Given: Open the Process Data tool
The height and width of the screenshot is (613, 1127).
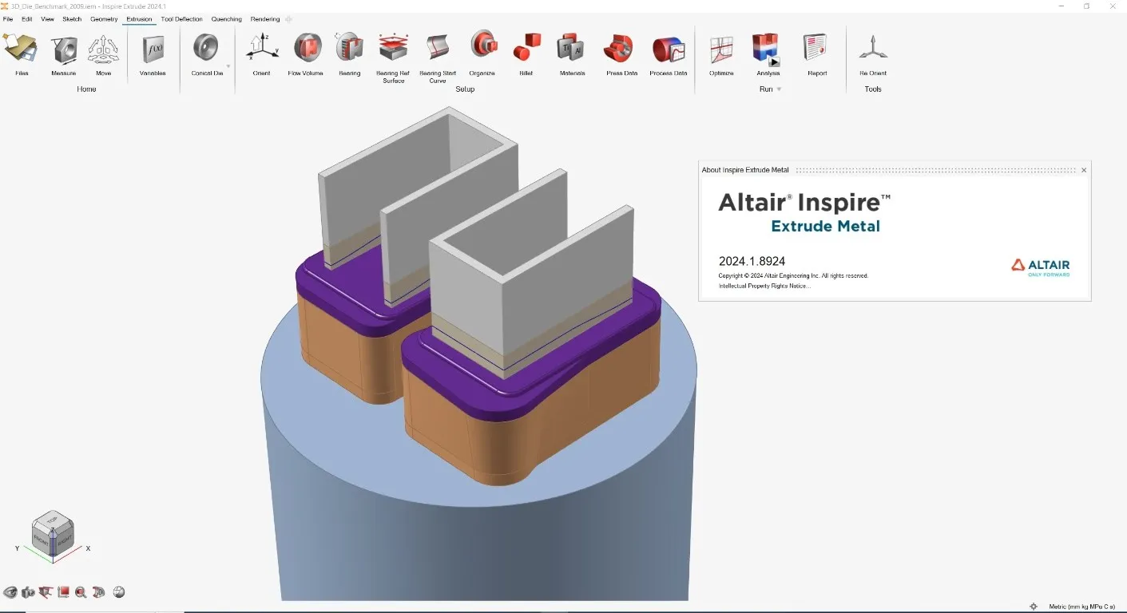Looking at the screenshot, I should coord(669,53).
